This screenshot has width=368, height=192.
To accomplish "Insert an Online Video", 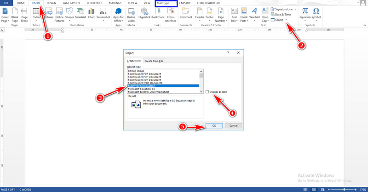I will [131, 15].
